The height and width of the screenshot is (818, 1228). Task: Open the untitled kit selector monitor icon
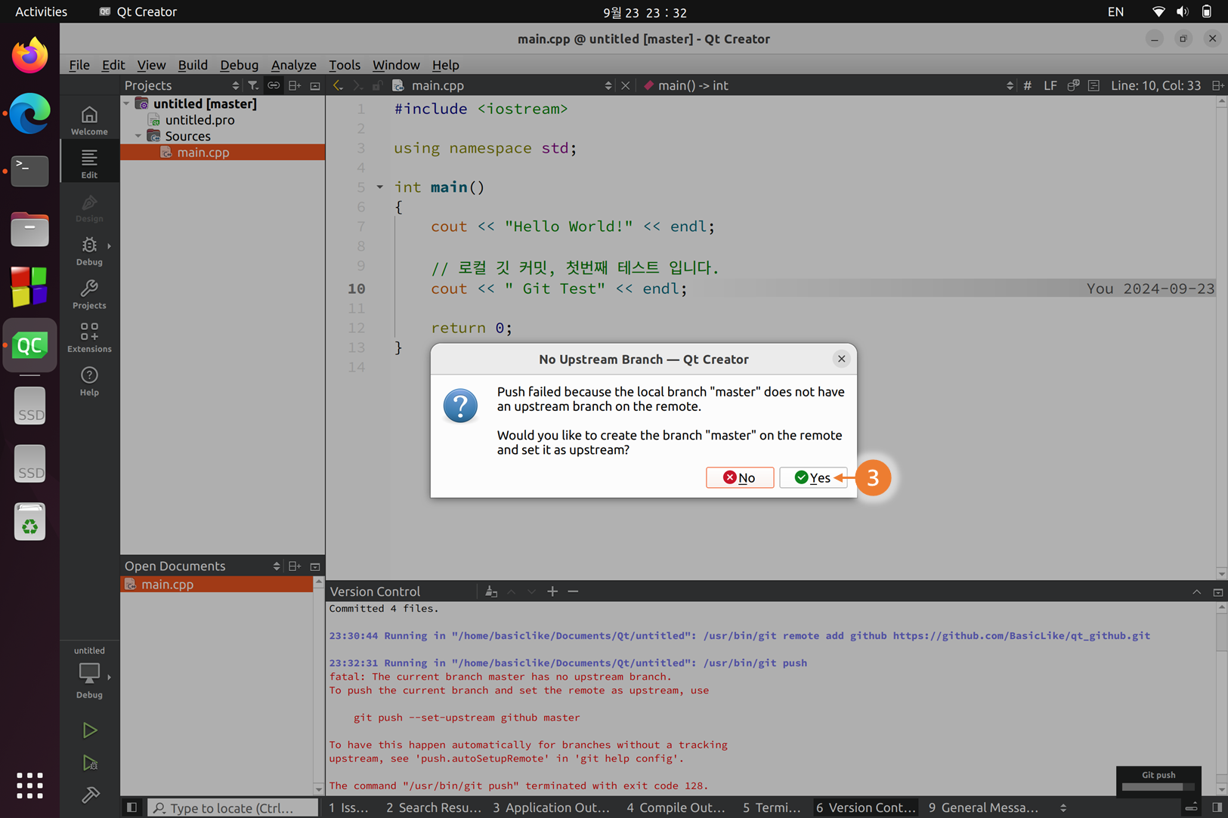(x=89, y=672)
